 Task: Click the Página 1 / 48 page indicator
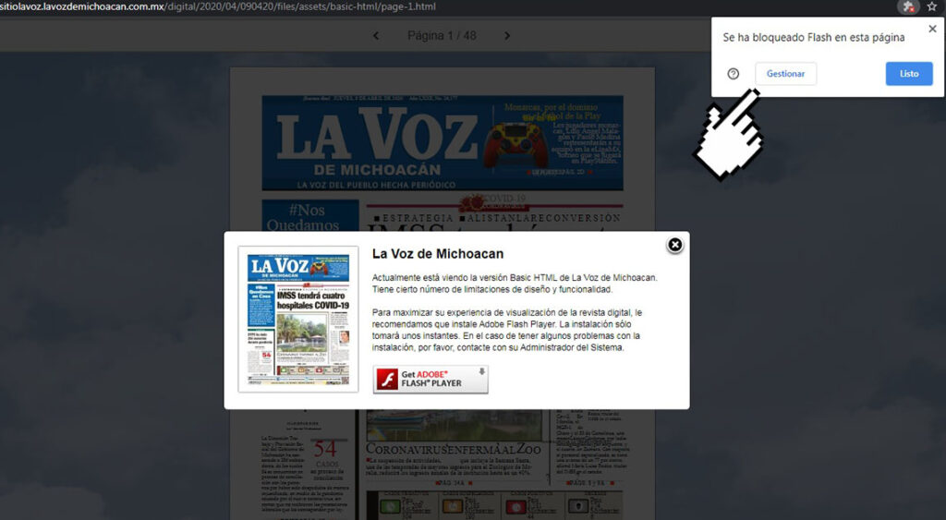click(442, 36)
